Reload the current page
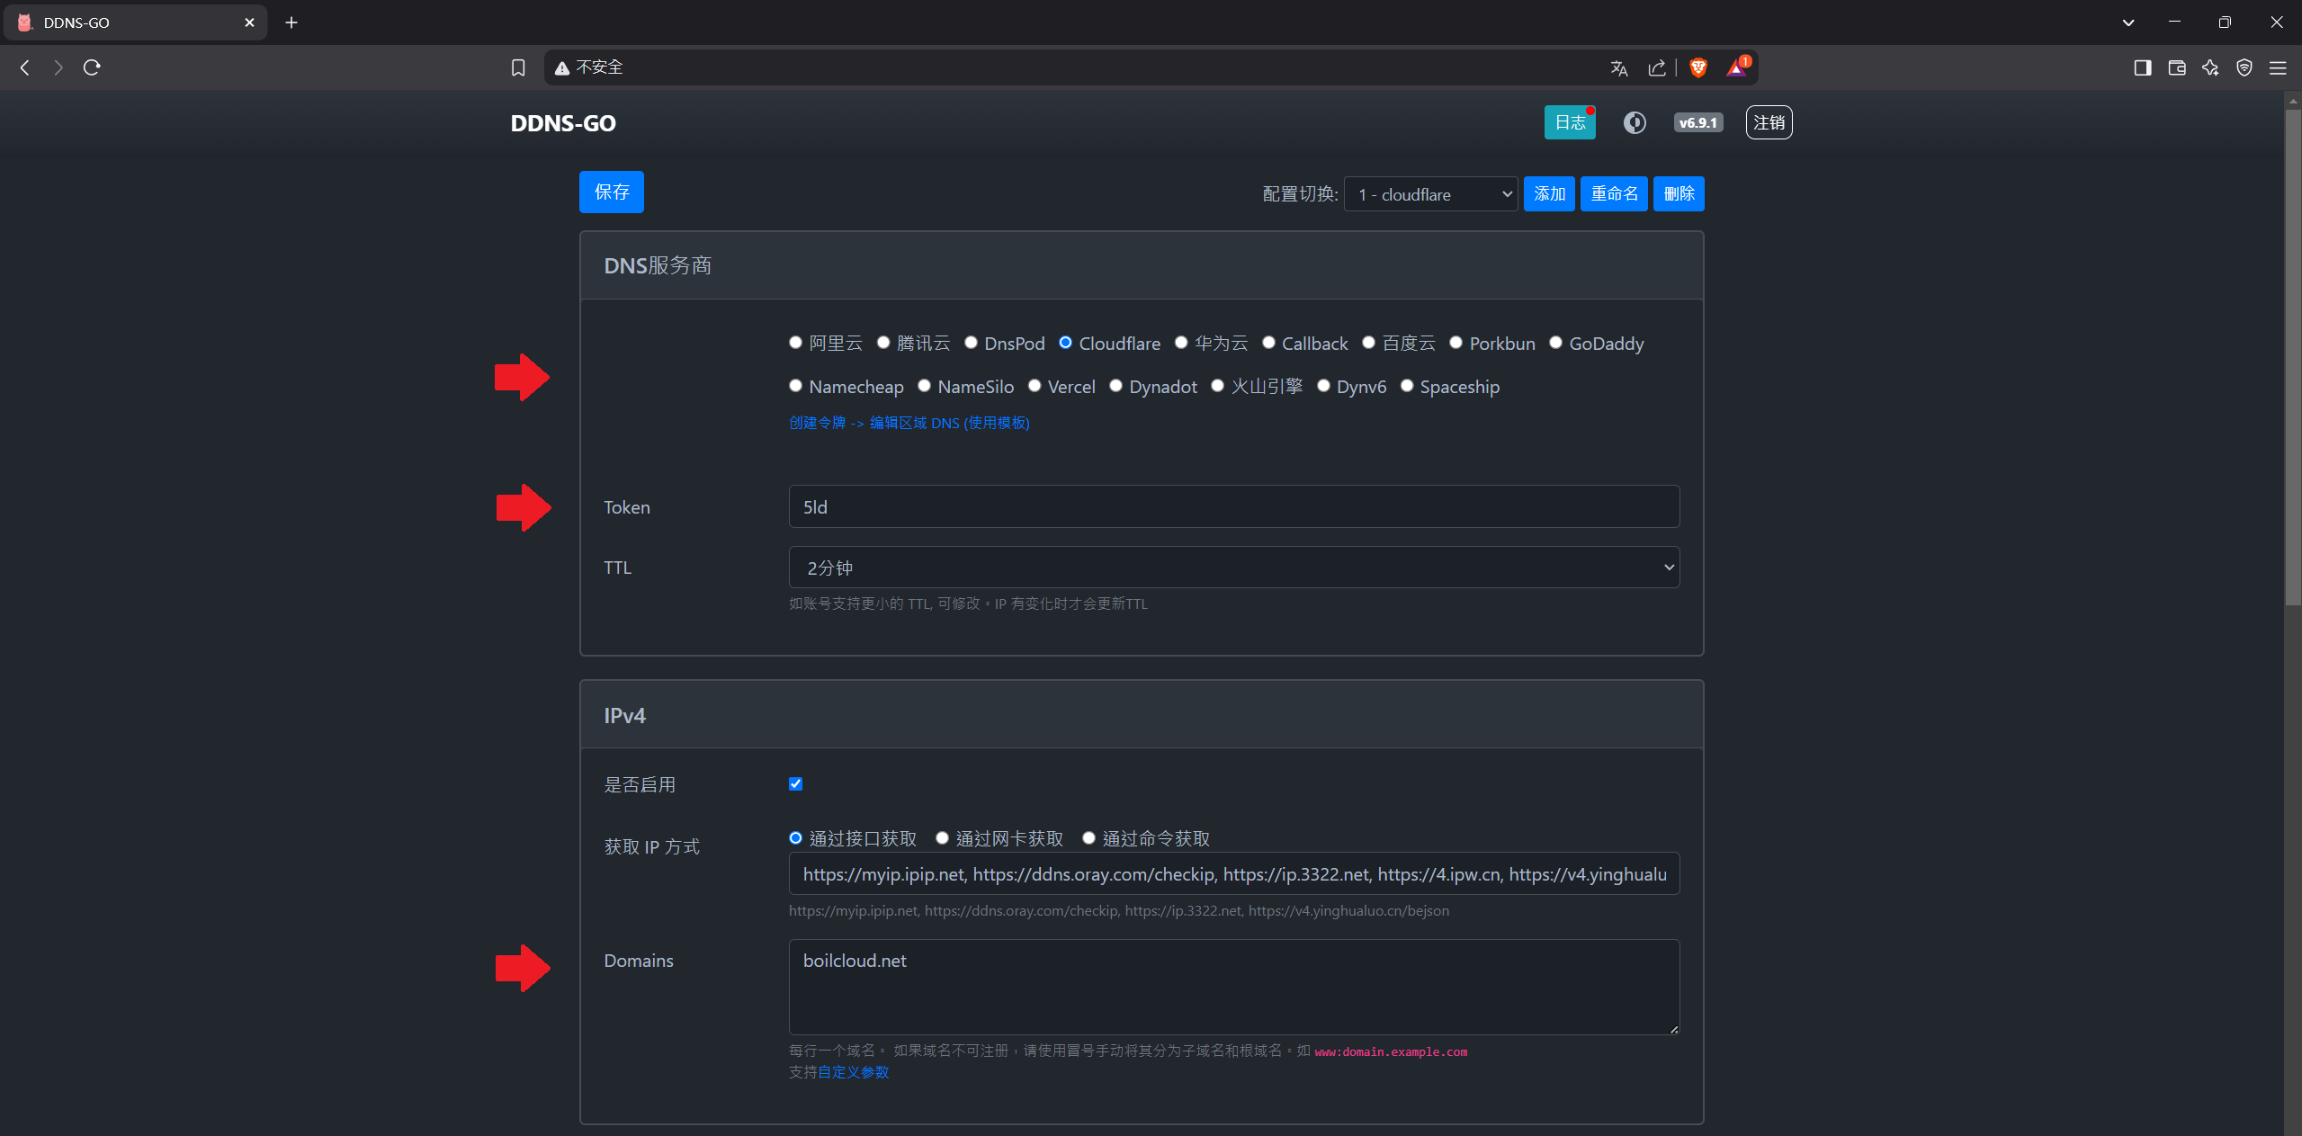Image resolution: width=2302 pixels, height=1136 pixels. tap(92, 67)
